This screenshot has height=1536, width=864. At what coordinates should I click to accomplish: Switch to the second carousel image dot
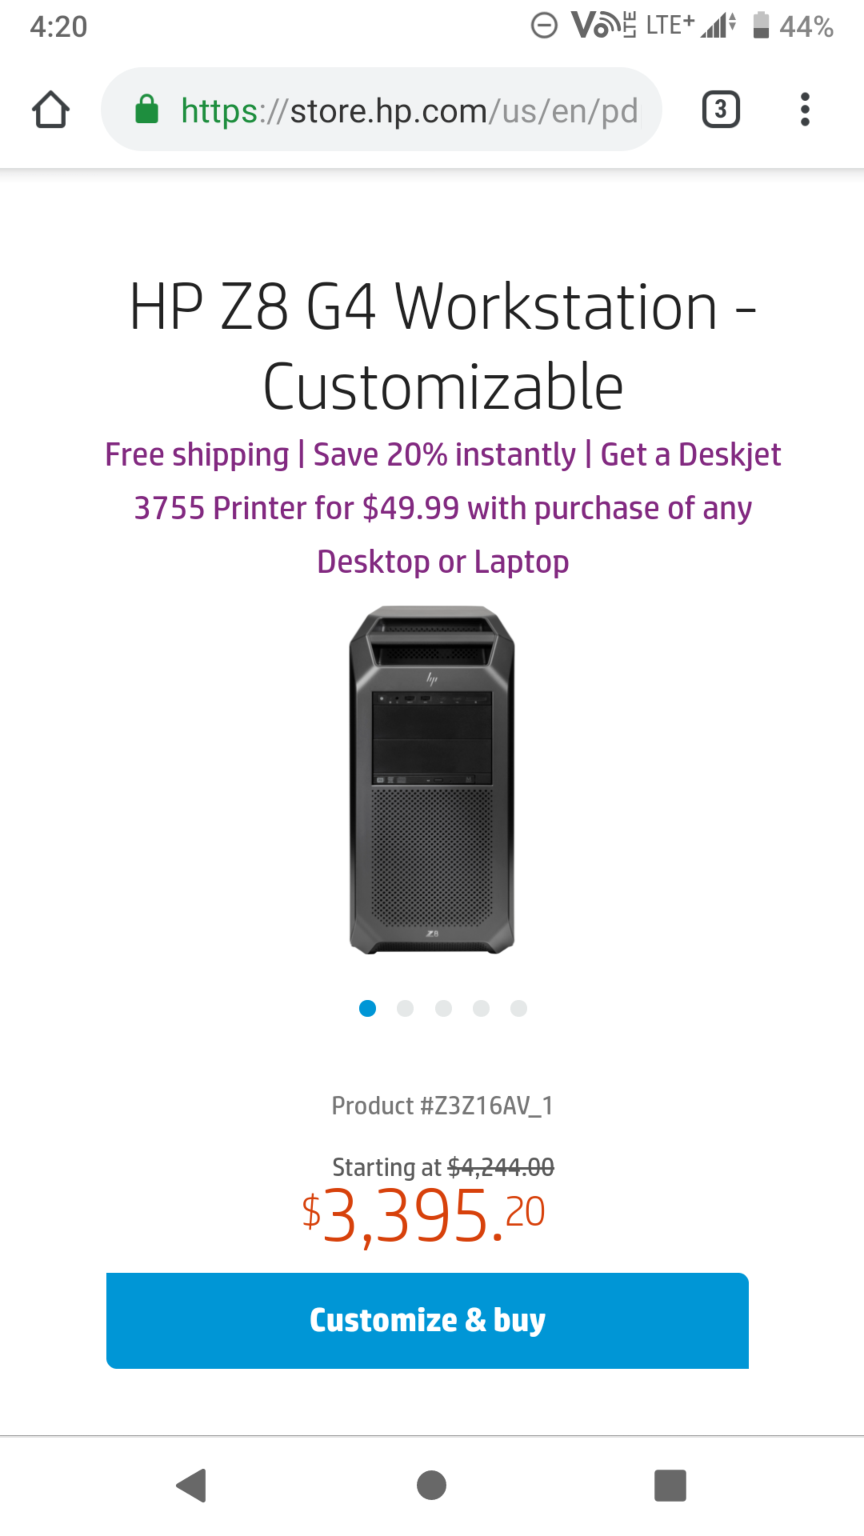coord(406,1008)
